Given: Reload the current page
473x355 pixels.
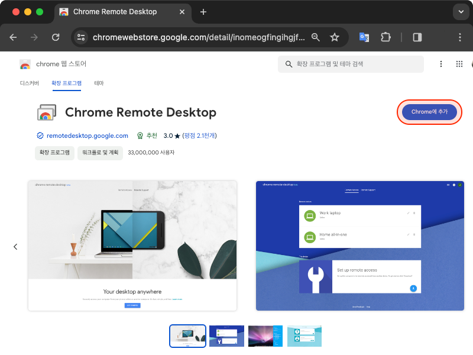Looking at the screenshot, I should [x=56, y=37].
